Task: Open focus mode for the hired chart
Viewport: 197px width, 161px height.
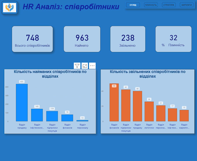Action: 85,66
